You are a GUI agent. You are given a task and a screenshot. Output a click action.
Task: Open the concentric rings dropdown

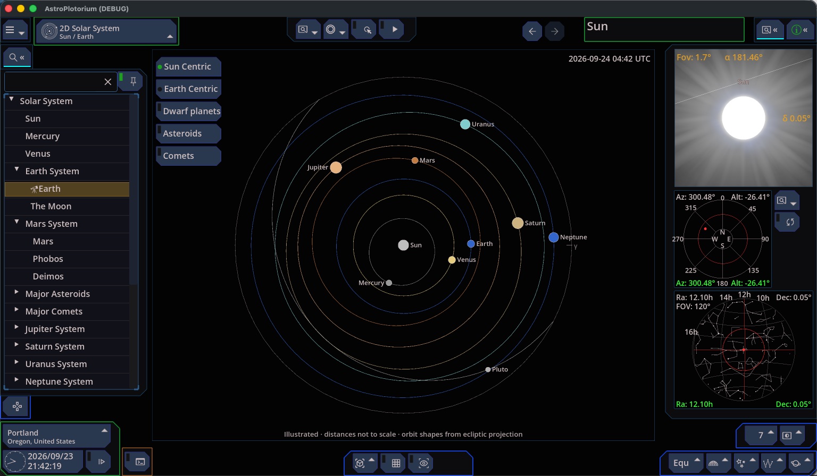(x=336, y=30)
